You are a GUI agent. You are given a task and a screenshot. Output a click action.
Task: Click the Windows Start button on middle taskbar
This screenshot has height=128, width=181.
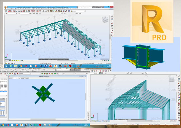click(6, 66)
